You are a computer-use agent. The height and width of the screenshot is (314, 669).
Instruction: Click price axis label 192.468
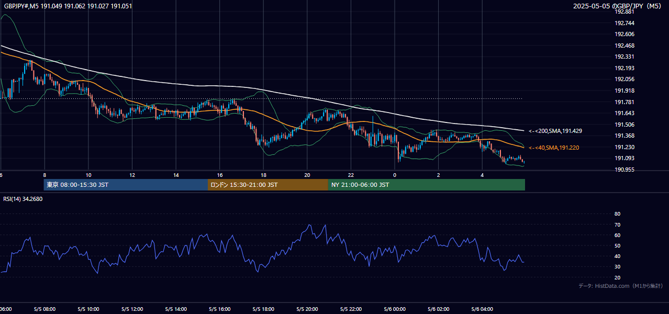tap(625, 46)
